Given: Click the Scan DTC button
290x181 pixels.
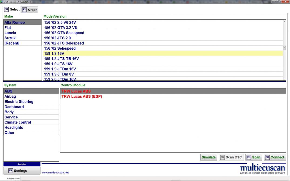Looking at the screenshot, I should point(231,157).
